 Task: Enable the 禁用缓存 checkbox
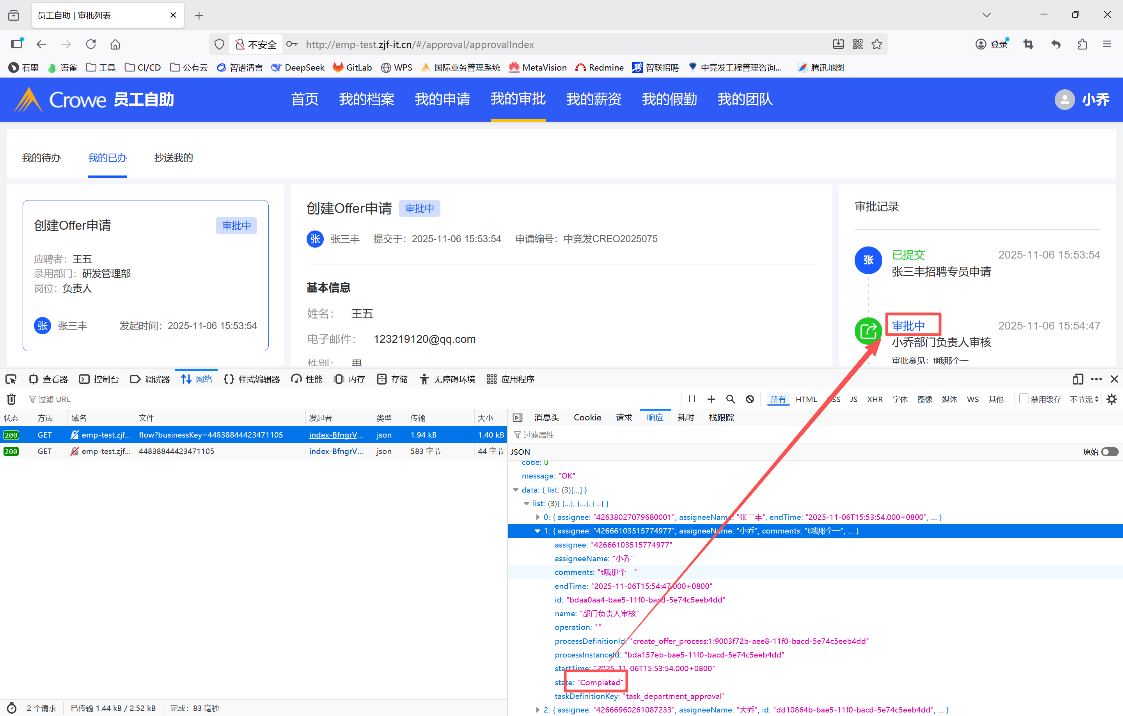[x=1024, y=399]
